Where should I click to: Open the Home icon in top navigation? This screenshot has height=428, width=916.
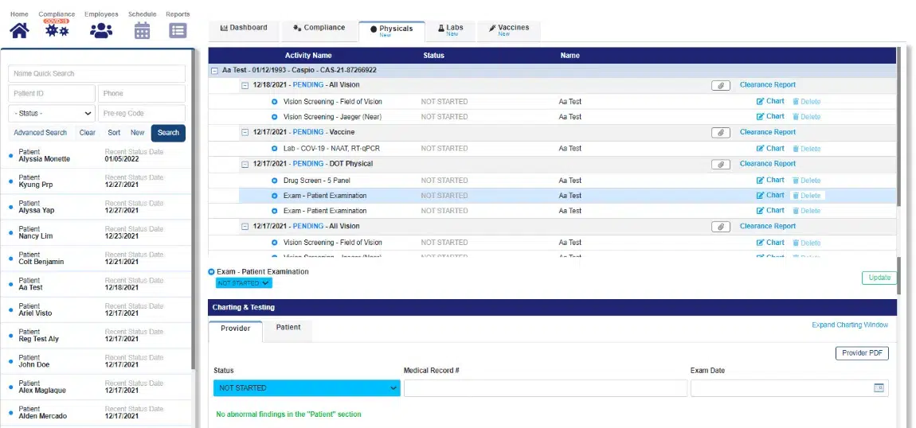click(19, 30)
